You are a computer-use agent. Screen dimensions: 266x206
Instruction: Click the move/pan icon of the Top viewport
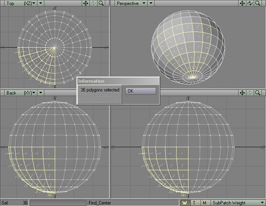(86, 3)
